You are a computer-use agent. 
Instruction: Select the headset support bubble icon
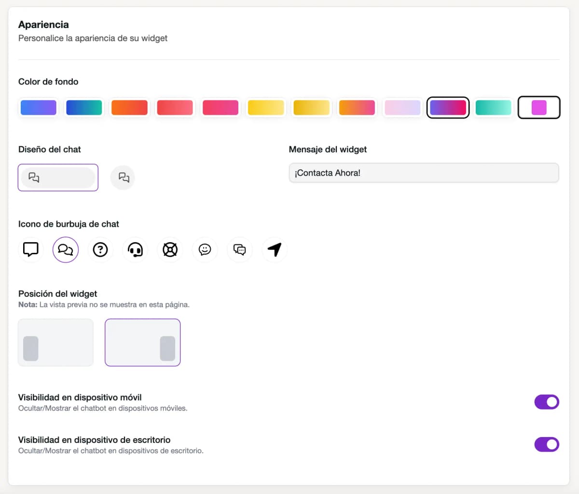[x=135, y=249]
